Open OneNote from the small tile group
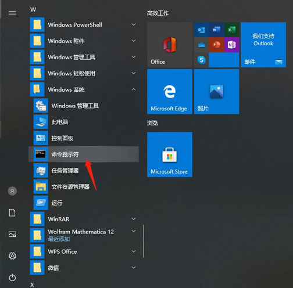 [231, 45]
